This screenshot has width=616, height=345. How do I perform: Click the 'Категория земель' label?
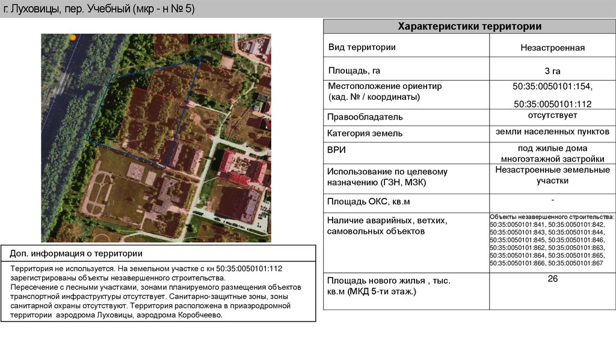pos(365,133)
